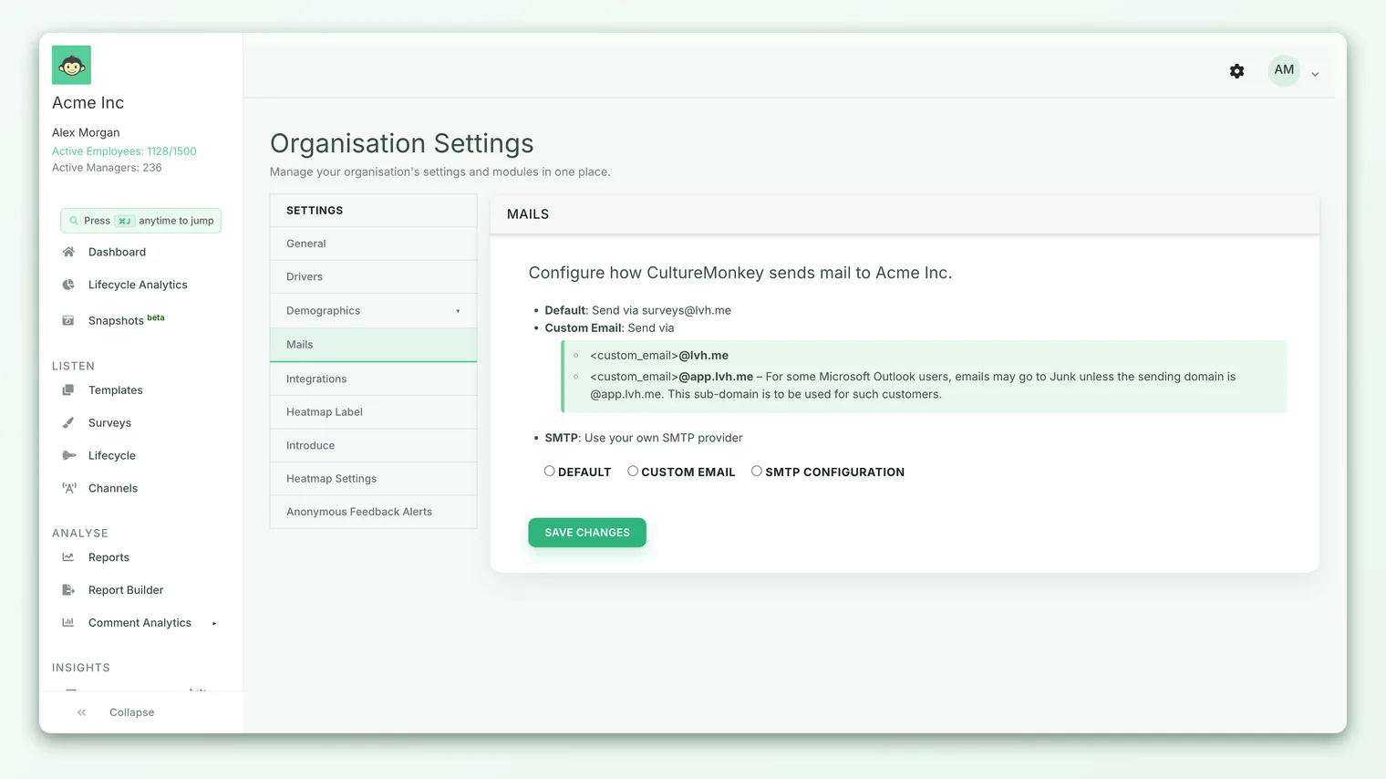Select Mails settings tab
The image size is (1386, 779).
pyautogui.click(x=373, y=345)
